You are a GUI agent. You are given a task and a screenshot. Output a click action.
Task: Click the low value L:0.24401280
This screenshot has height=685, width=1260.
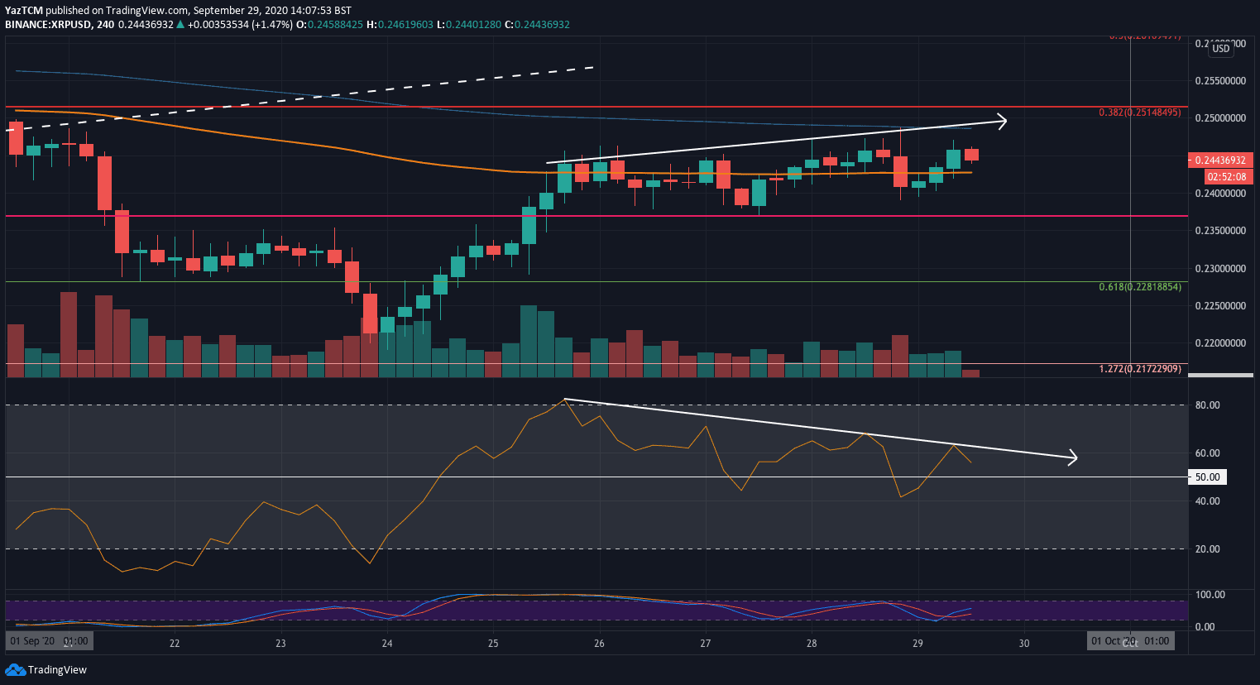469,24
